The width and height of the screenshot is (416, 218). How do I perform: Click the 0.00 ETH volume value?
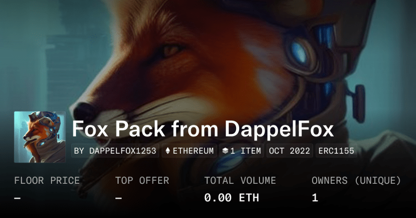(x=231, y=198)
